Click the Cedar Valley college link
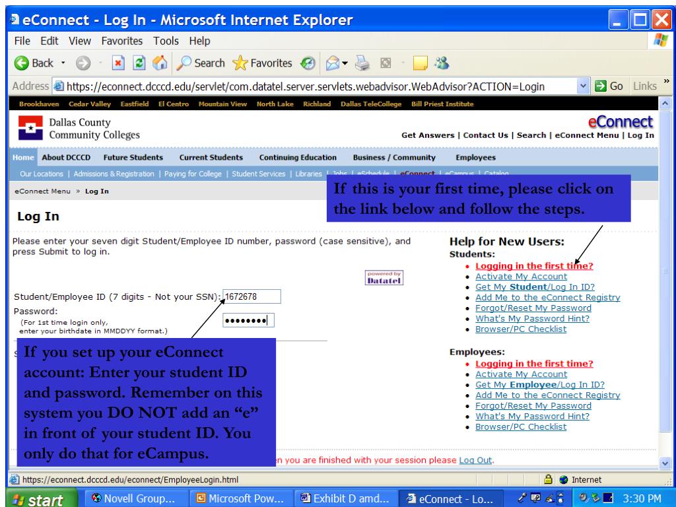Image resolution: width=676 pixels, height=507 pixels. 90,104
